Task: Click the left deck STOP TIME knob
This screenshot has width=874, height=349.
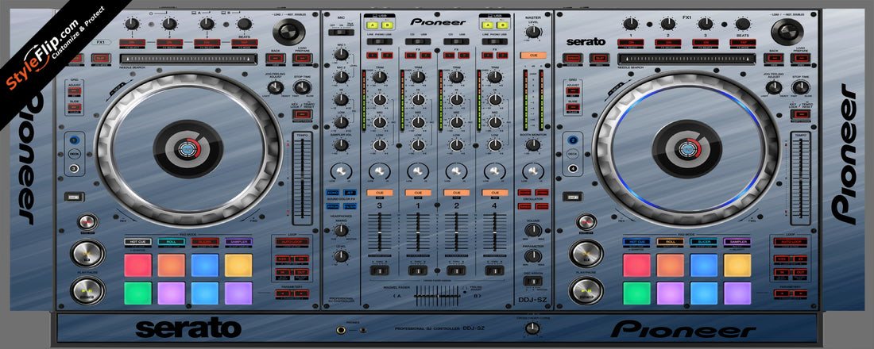Action: click(302, 87)
